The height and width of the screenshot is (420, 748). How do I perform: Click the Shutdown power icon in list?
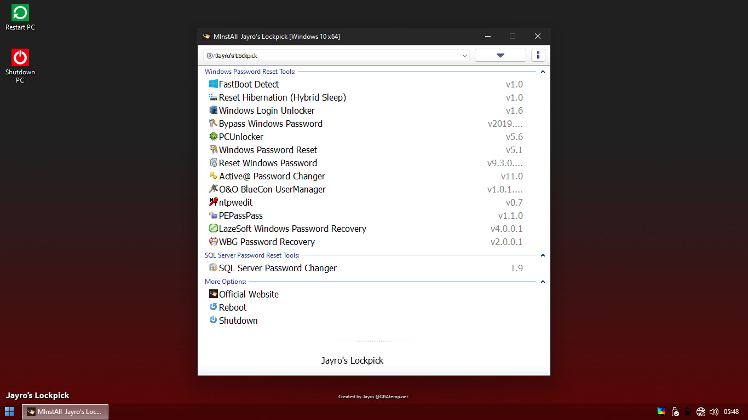pos(214,320)
